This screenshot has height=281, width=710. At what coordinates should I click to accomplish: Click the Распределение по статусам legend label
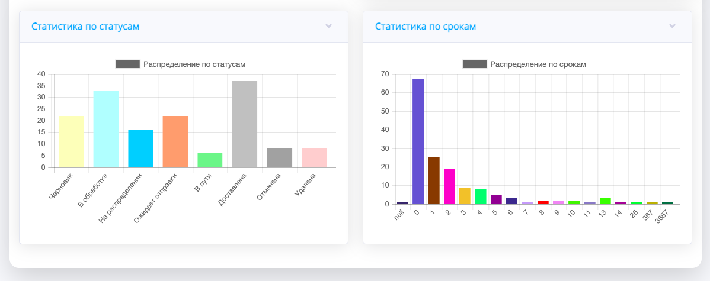pyautogui.click(x=194, y=64)
